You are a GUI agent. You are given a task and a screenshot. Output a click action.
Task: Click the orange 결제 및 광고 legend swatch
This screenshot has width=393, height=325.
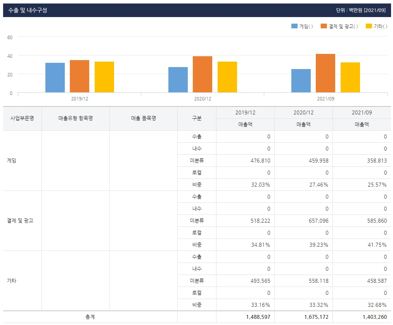point(324,26)
